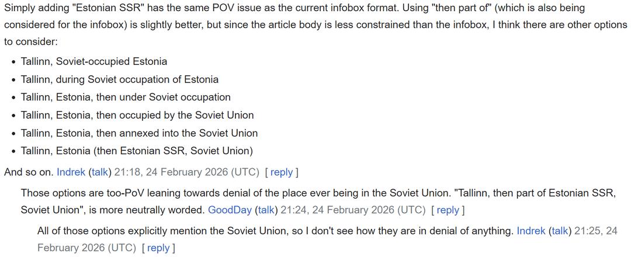Reply to Indrek's 21:18 comment
This screenshot has height=257, width=631.
pyautogui.click(x=281, y=172)
